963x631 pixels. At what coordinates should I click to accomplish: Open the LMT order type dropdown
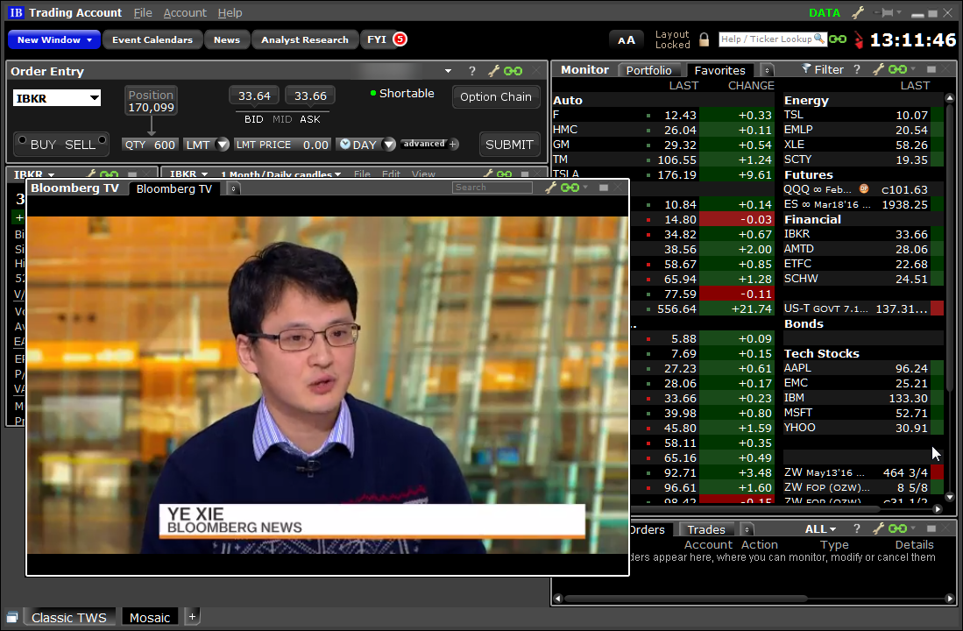tap(222, 145)
